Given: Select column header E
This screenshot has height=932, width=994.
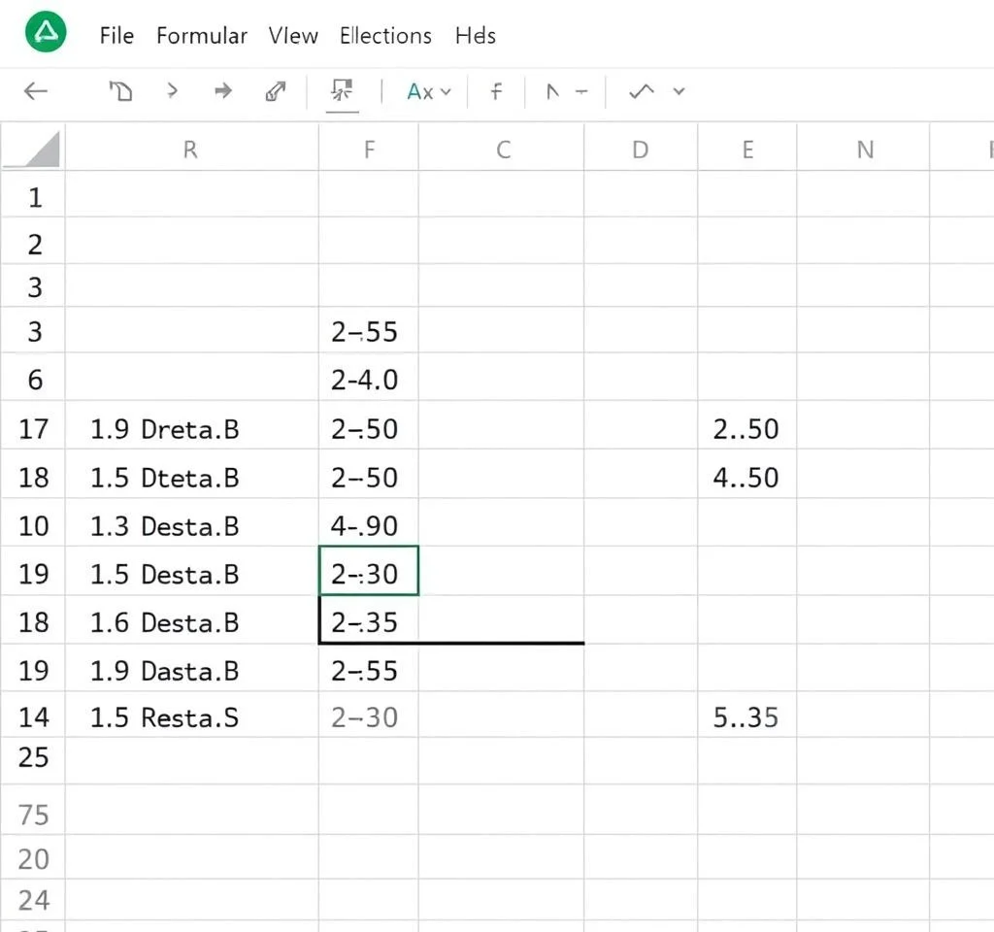Looking at the screenshot, I should [747, 150].
